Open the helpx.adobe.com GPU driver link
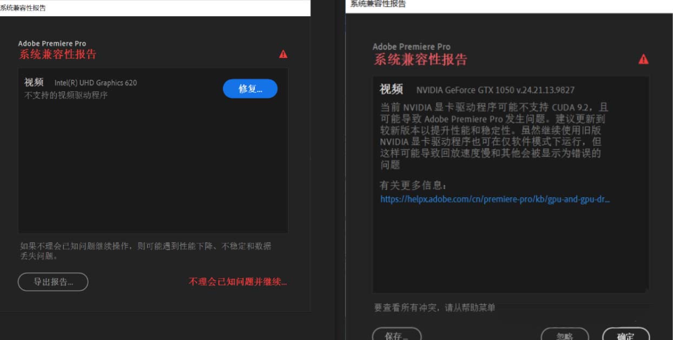The image size is (673, 340). (x=495, y=199)
